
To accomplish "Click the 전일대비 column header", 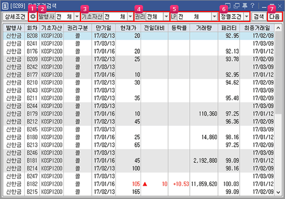I will 154,28.
